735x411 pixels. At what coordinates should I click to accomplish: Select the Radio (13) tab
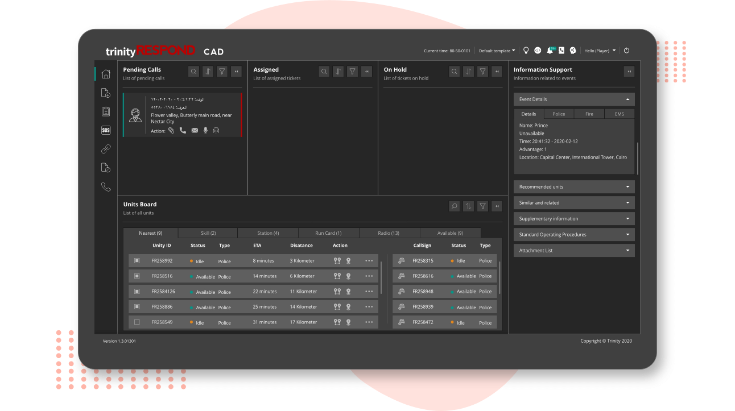coord(389,233)
